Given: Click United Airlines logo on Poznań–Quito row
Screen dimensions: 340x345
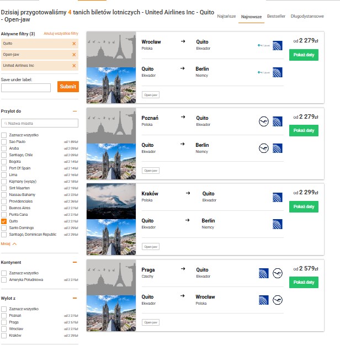Looking at the screenshot, I should tap(277, 121).
